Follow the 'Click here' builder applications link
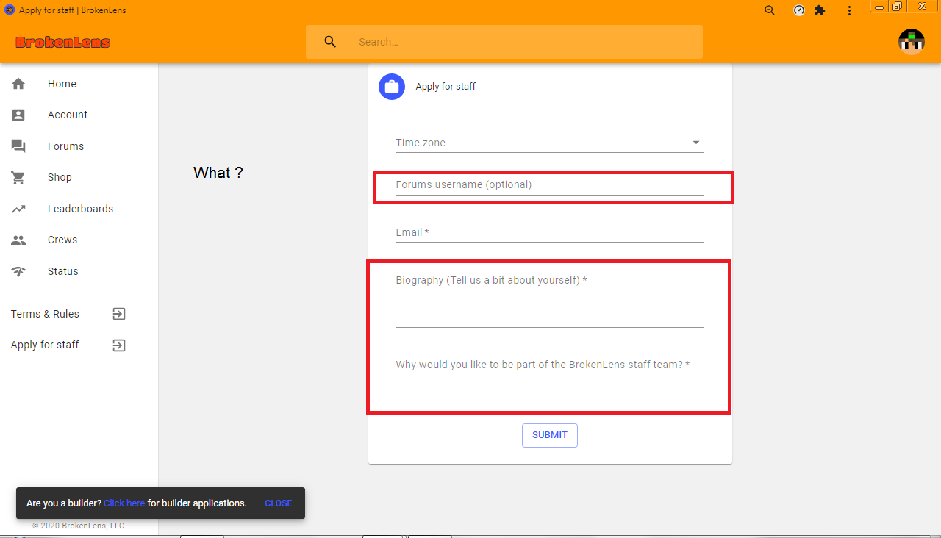Image resolution: width=941 pixels, height=538 pixels. pyautogui.click(x=124, y=503)
